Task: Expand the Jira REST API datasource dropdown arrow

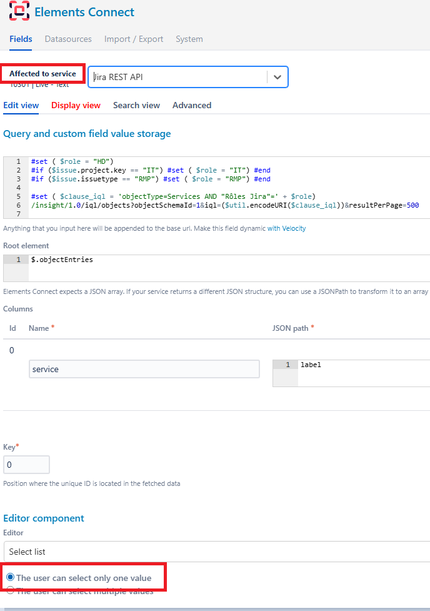Action: pos(277,77)
